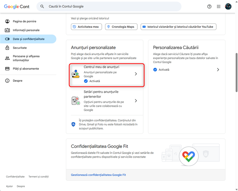Toggle the Activată checkmark under Centrul meu de anunțuri
238x191 pixels.
click(x=86, y=81)
